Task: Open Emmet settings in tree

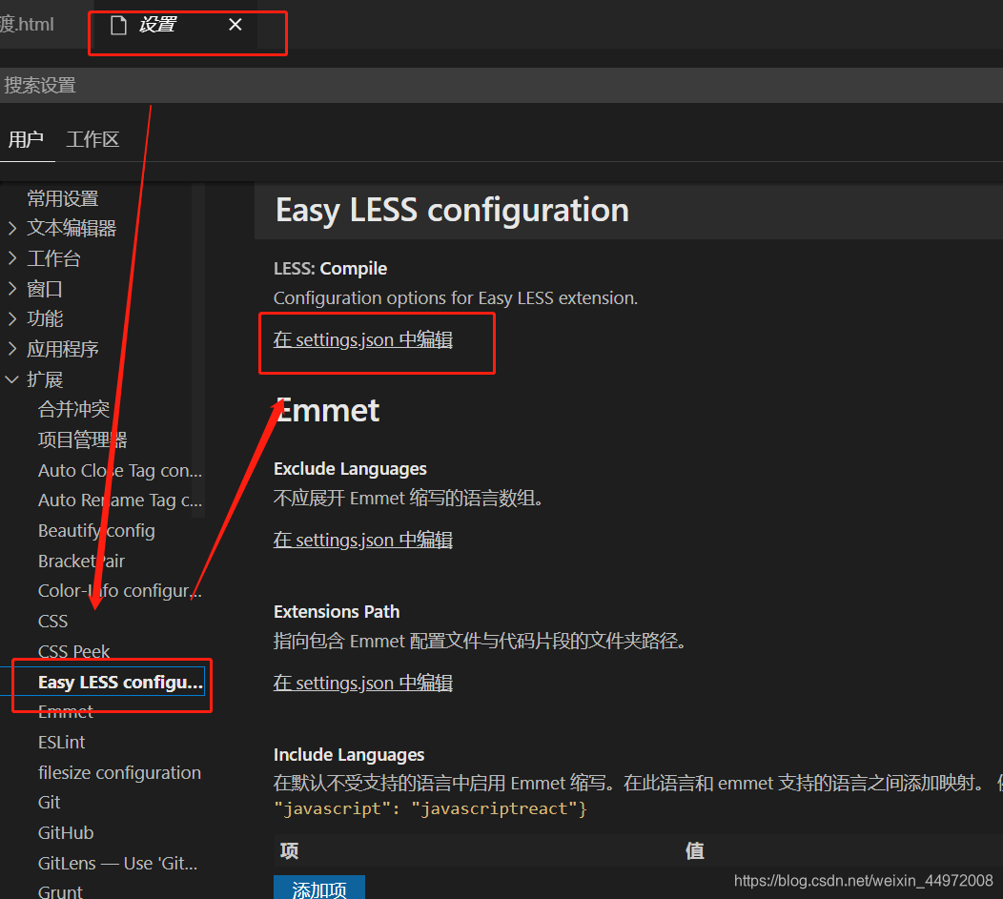Action: tap(66, 711)
